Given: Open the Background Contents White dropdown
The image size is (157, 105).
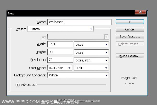Looking at the screenshot, I should point(78,75).
